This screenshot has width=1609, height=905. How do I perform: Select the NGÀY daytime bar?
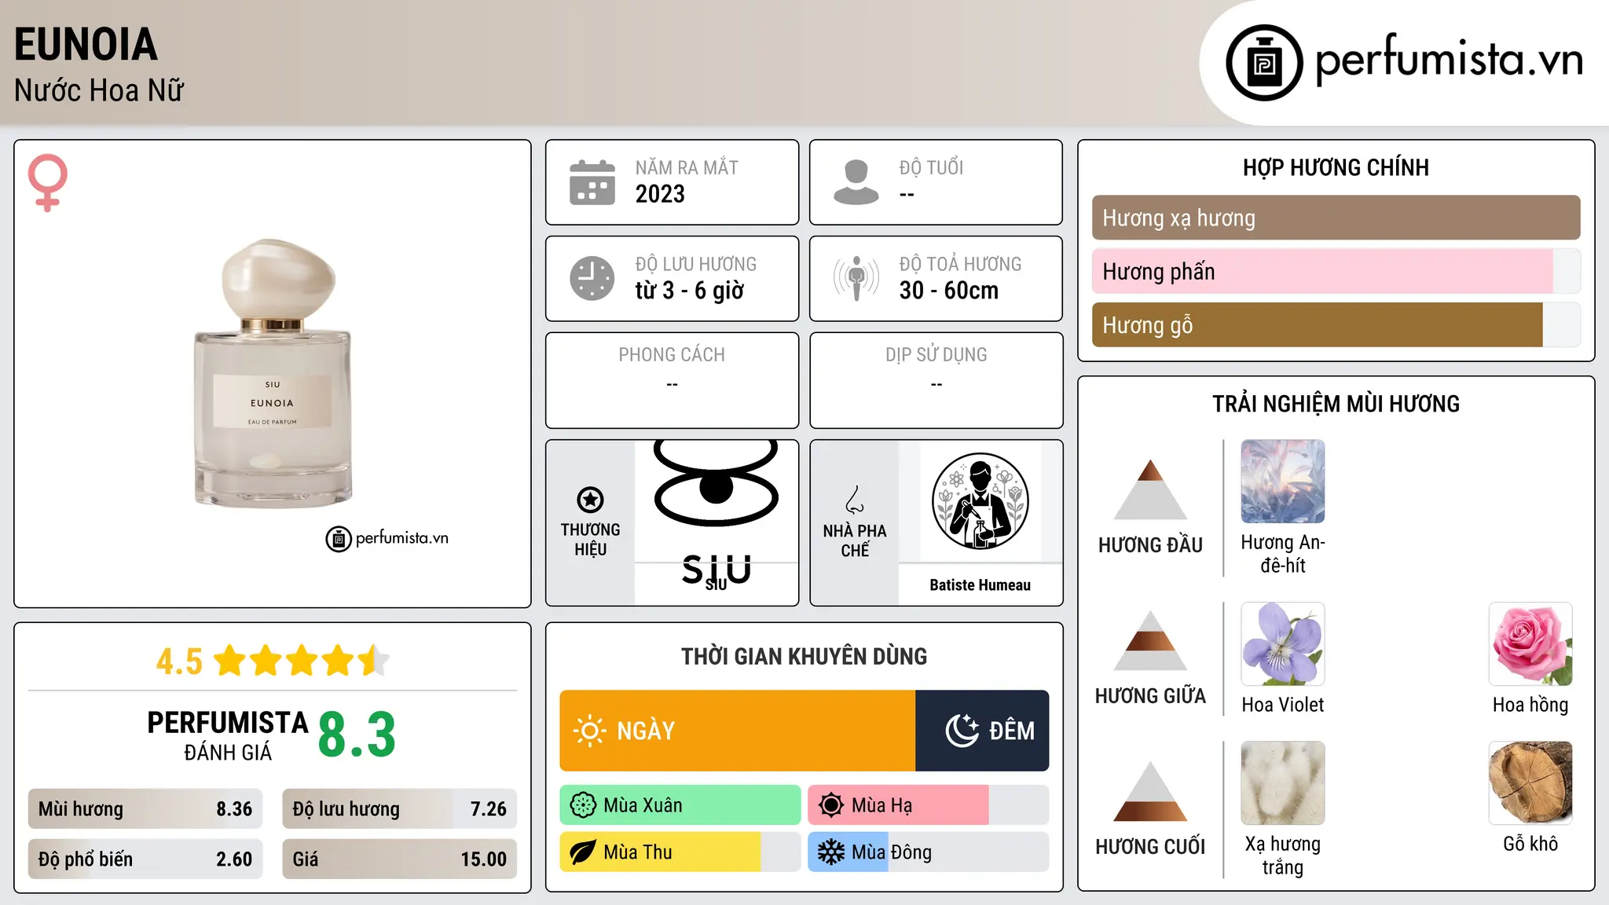click(738, 731)
